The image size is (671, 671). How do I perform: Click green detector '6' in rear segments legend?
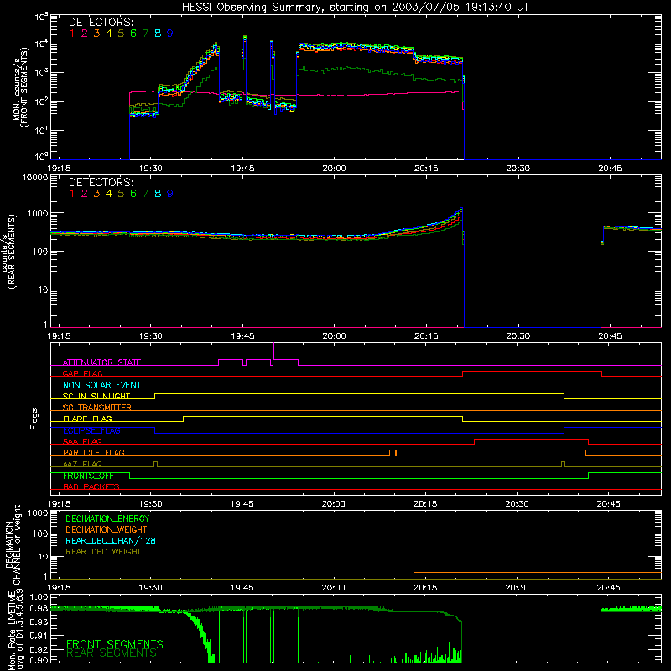point(133,194)
